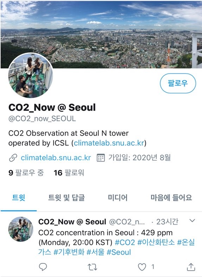Follow the account with 팔로우 button
Image resolution: width=202 pixels, height=277 pixels.
(178, 83)
